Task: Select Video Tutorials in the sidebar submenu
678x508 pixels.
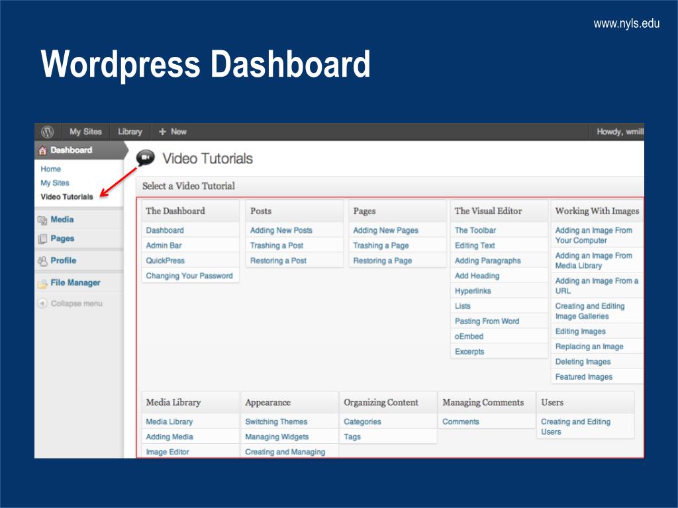Action: point(67,196)
